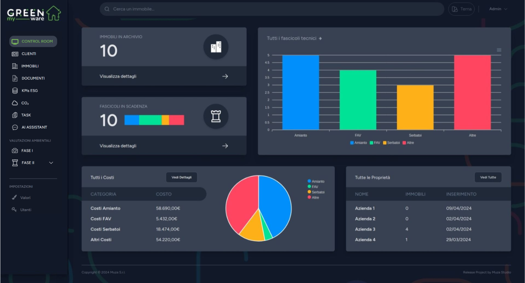Image resolution: width=525 pixels, height=283 pixels.
Task: Open the Admin user dropdown
Action: click(x=498, y=9)
